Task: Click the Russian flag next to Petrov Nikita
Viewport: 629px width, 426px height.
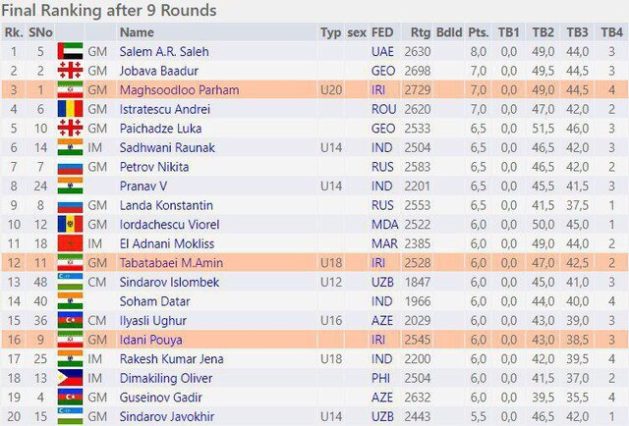Action: pos(70,167)
